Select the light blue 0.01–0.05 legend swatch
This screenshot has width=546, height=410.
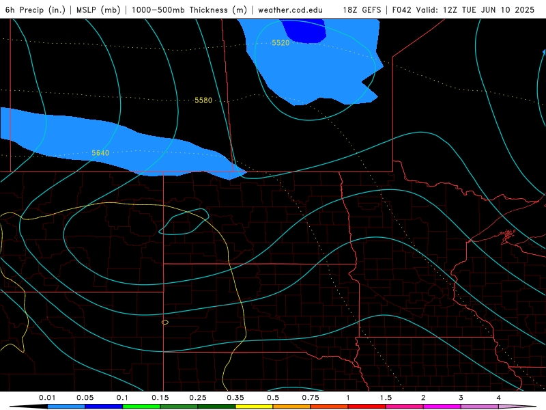coord(66,407)
